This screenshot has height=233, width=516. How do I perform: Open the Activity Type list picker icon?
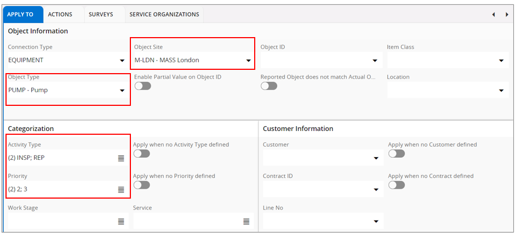[121, 158]
